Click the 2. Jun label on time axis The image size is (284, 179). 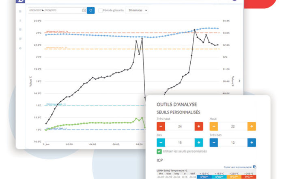click(x=46, y=144)
